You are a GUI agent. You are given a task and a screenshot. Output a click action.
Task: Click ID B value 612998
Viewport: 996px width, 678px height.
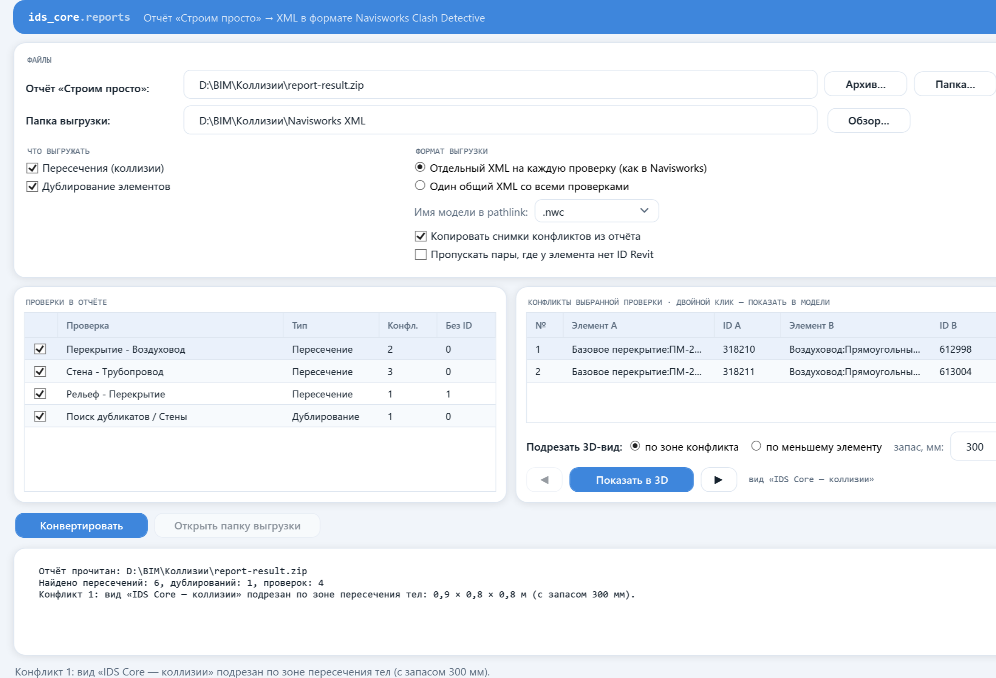click(x=955, y=349)
